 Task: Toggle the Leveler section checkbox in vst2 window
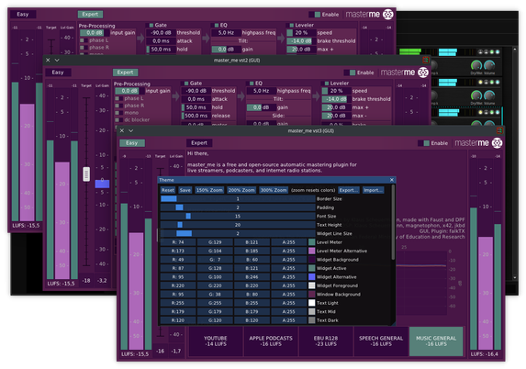(x=327, y=84)
